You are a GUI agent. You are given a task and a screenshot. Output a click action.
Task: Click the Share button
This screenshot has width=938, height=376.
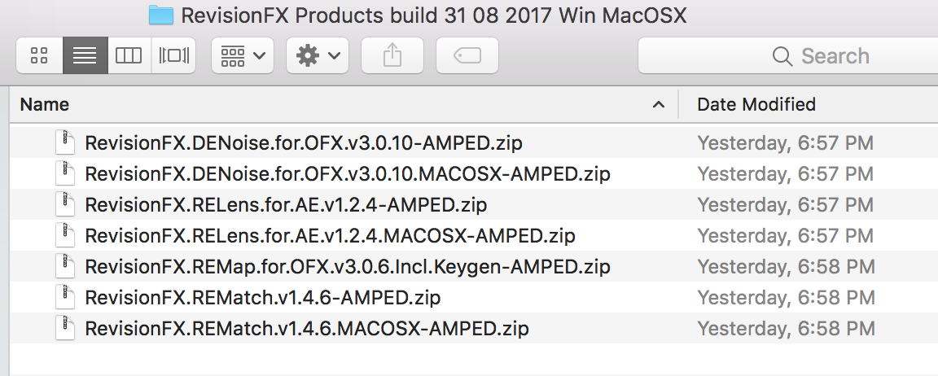click(x=392, y=56)
